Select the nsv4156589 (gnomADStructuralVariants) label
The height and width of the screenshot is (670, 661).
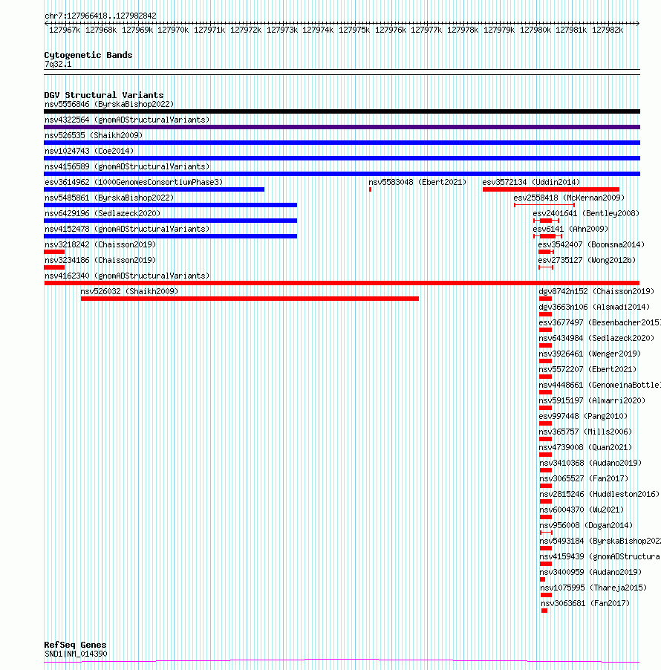(x=127, y=166)
